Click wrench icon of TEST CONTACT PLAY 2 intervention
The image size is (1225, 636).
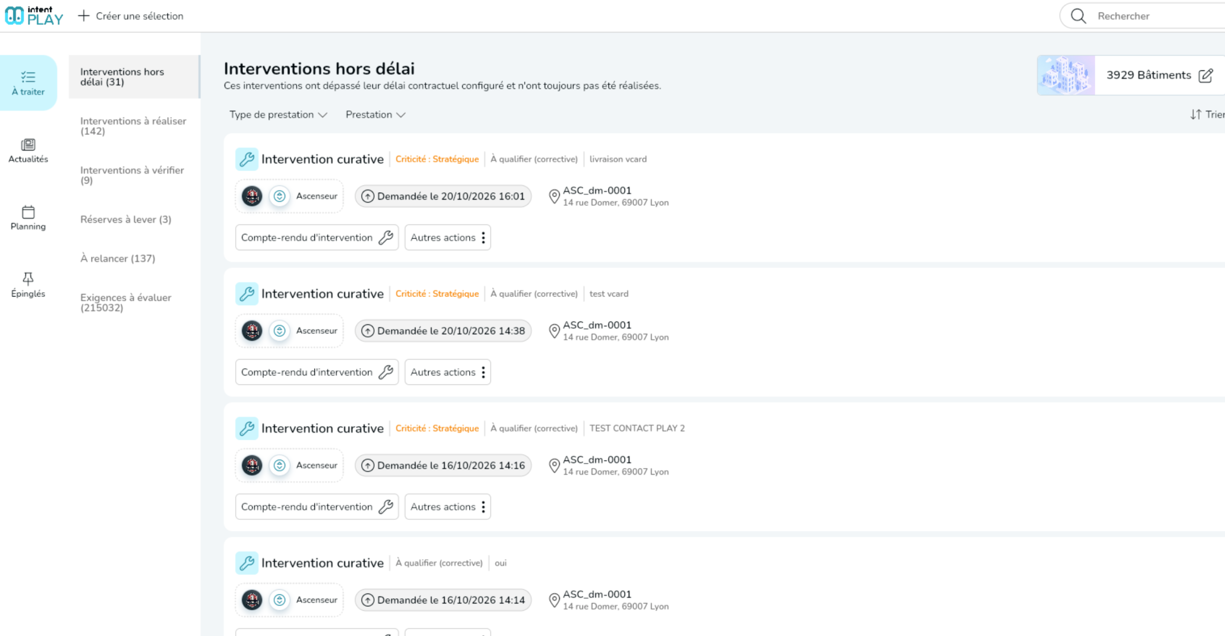pos(247,428)
